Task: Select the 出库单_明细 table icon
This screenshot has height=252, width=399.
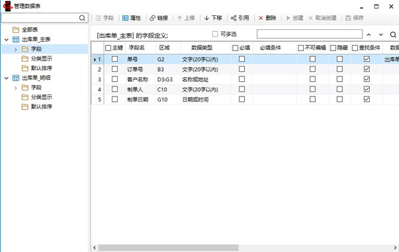Action: (16, 78)
